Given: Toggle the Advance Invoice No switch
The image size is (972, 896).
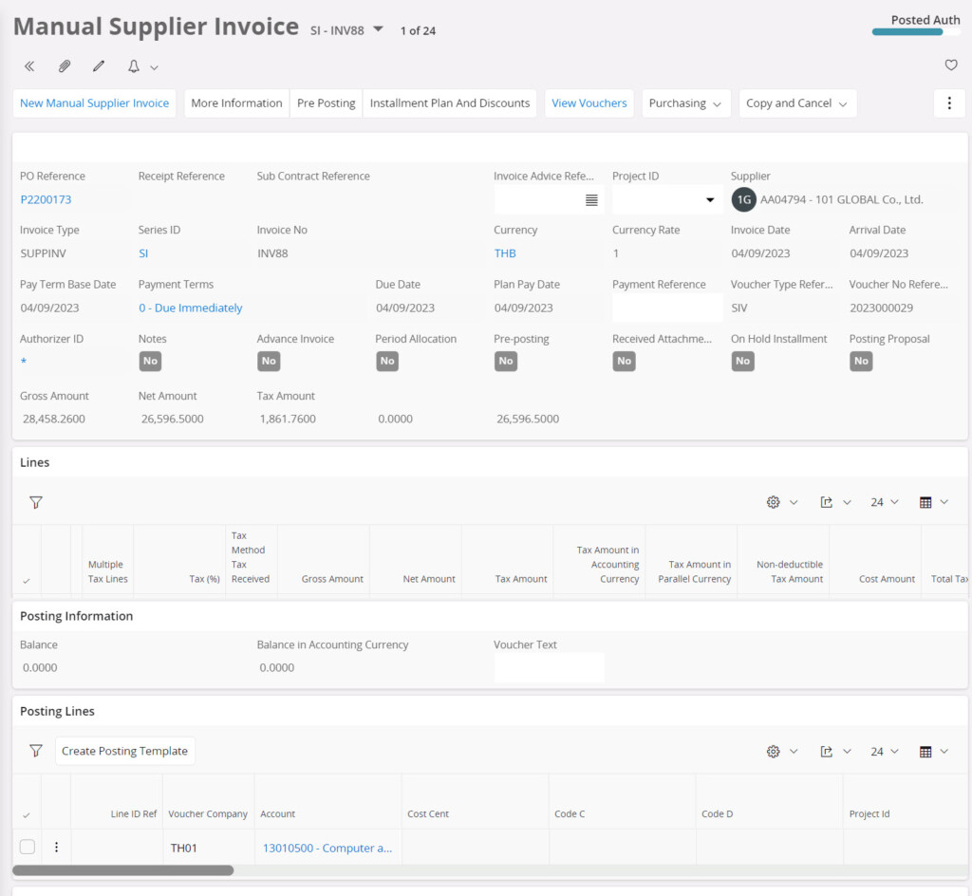Looking at the screenshot, I should point(269,361).
